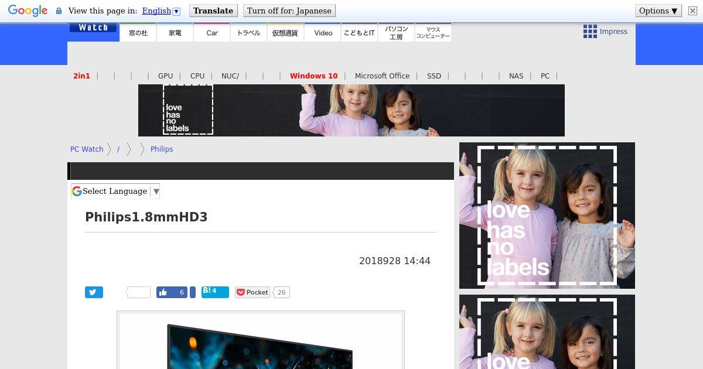Open the CPU topic link
Screen dimensions: 703x369
point(197,76)
